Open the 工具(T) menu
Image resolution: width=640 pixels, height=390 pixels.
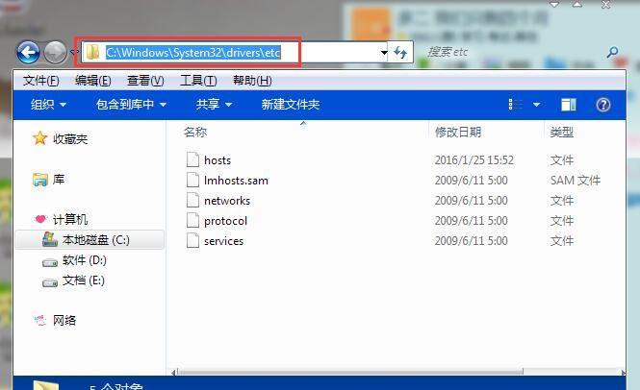(x=198, y=81)
